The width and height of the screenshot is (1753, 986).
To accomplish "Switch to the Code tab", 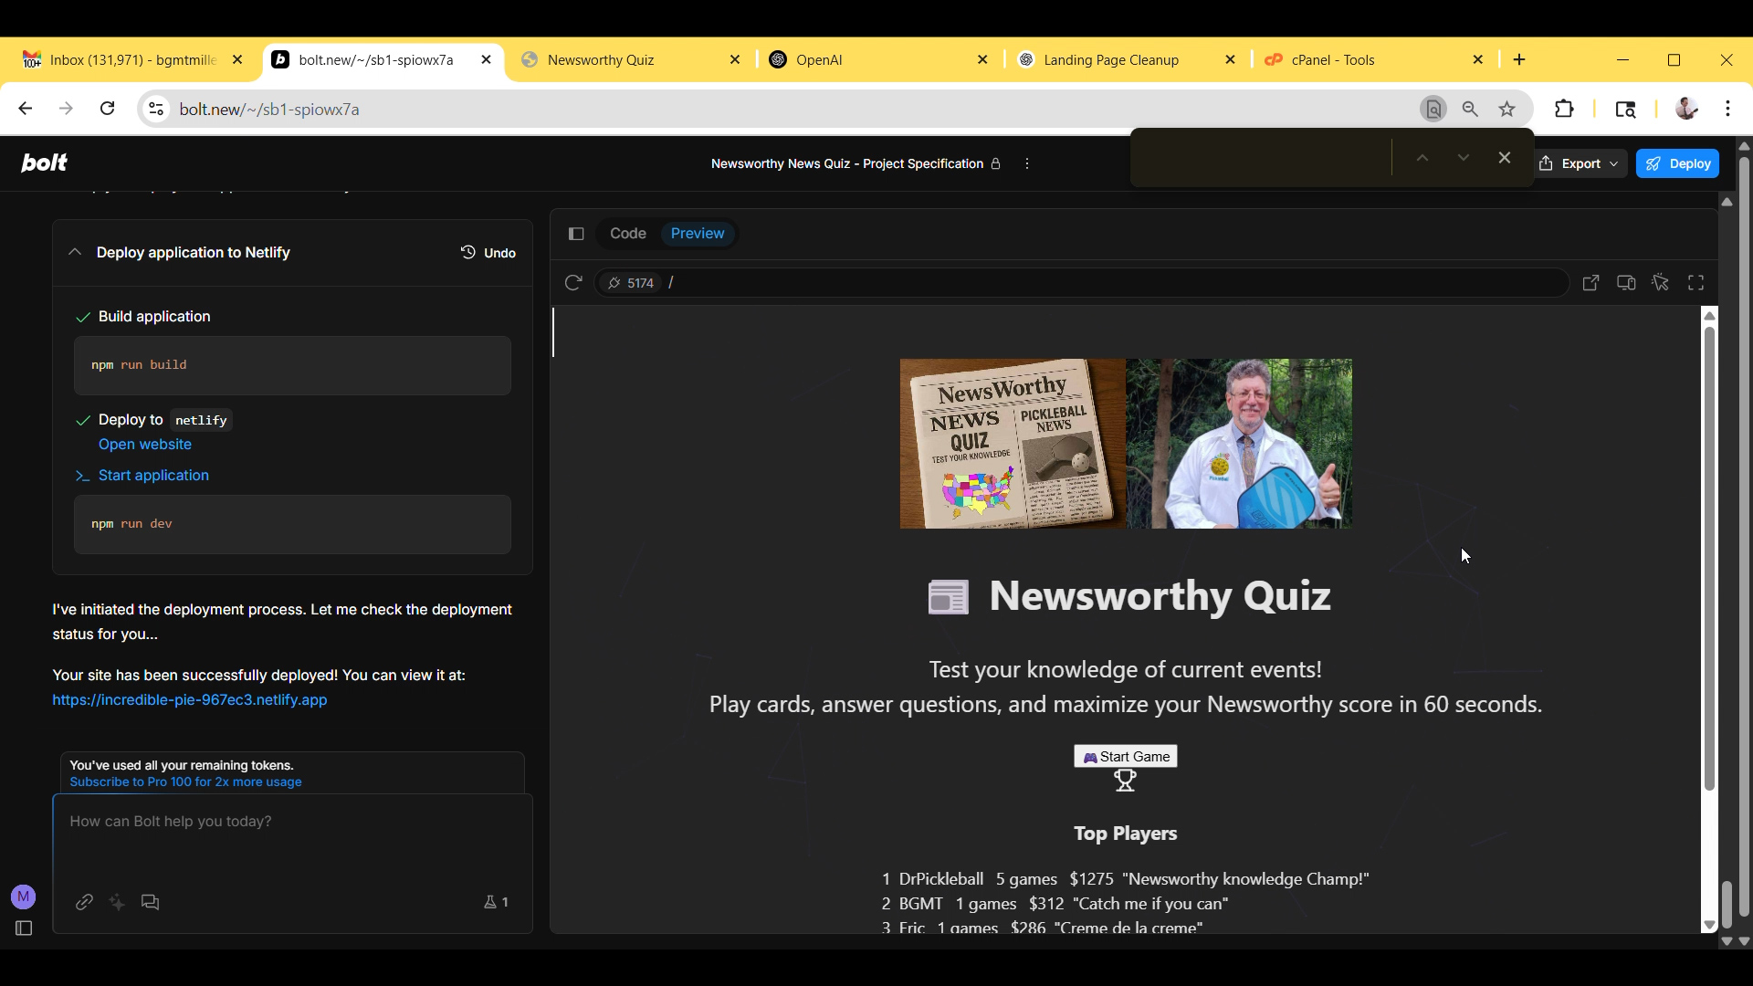I will tap(627, 234).
